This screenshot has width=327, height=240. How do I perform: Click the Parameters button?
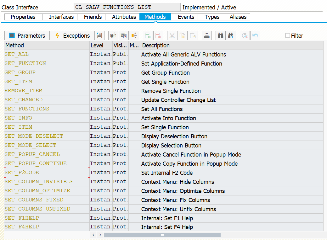click(27, 35)
